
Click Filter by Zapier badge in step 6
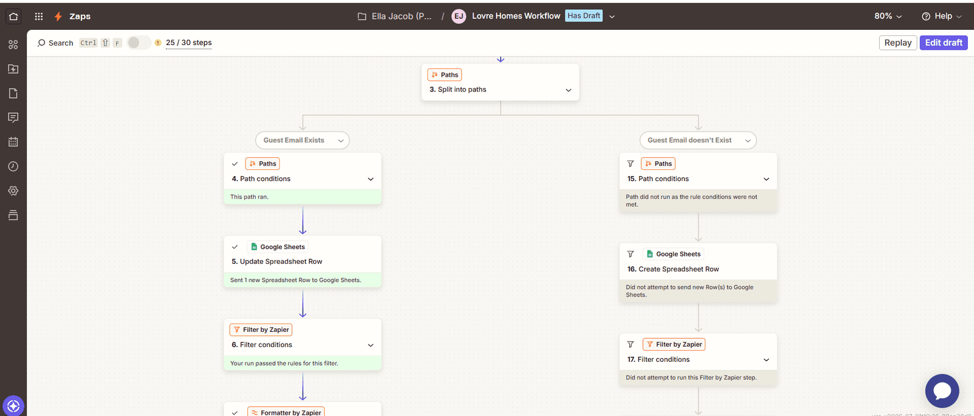pyautogui.click(x=261, y=330)
